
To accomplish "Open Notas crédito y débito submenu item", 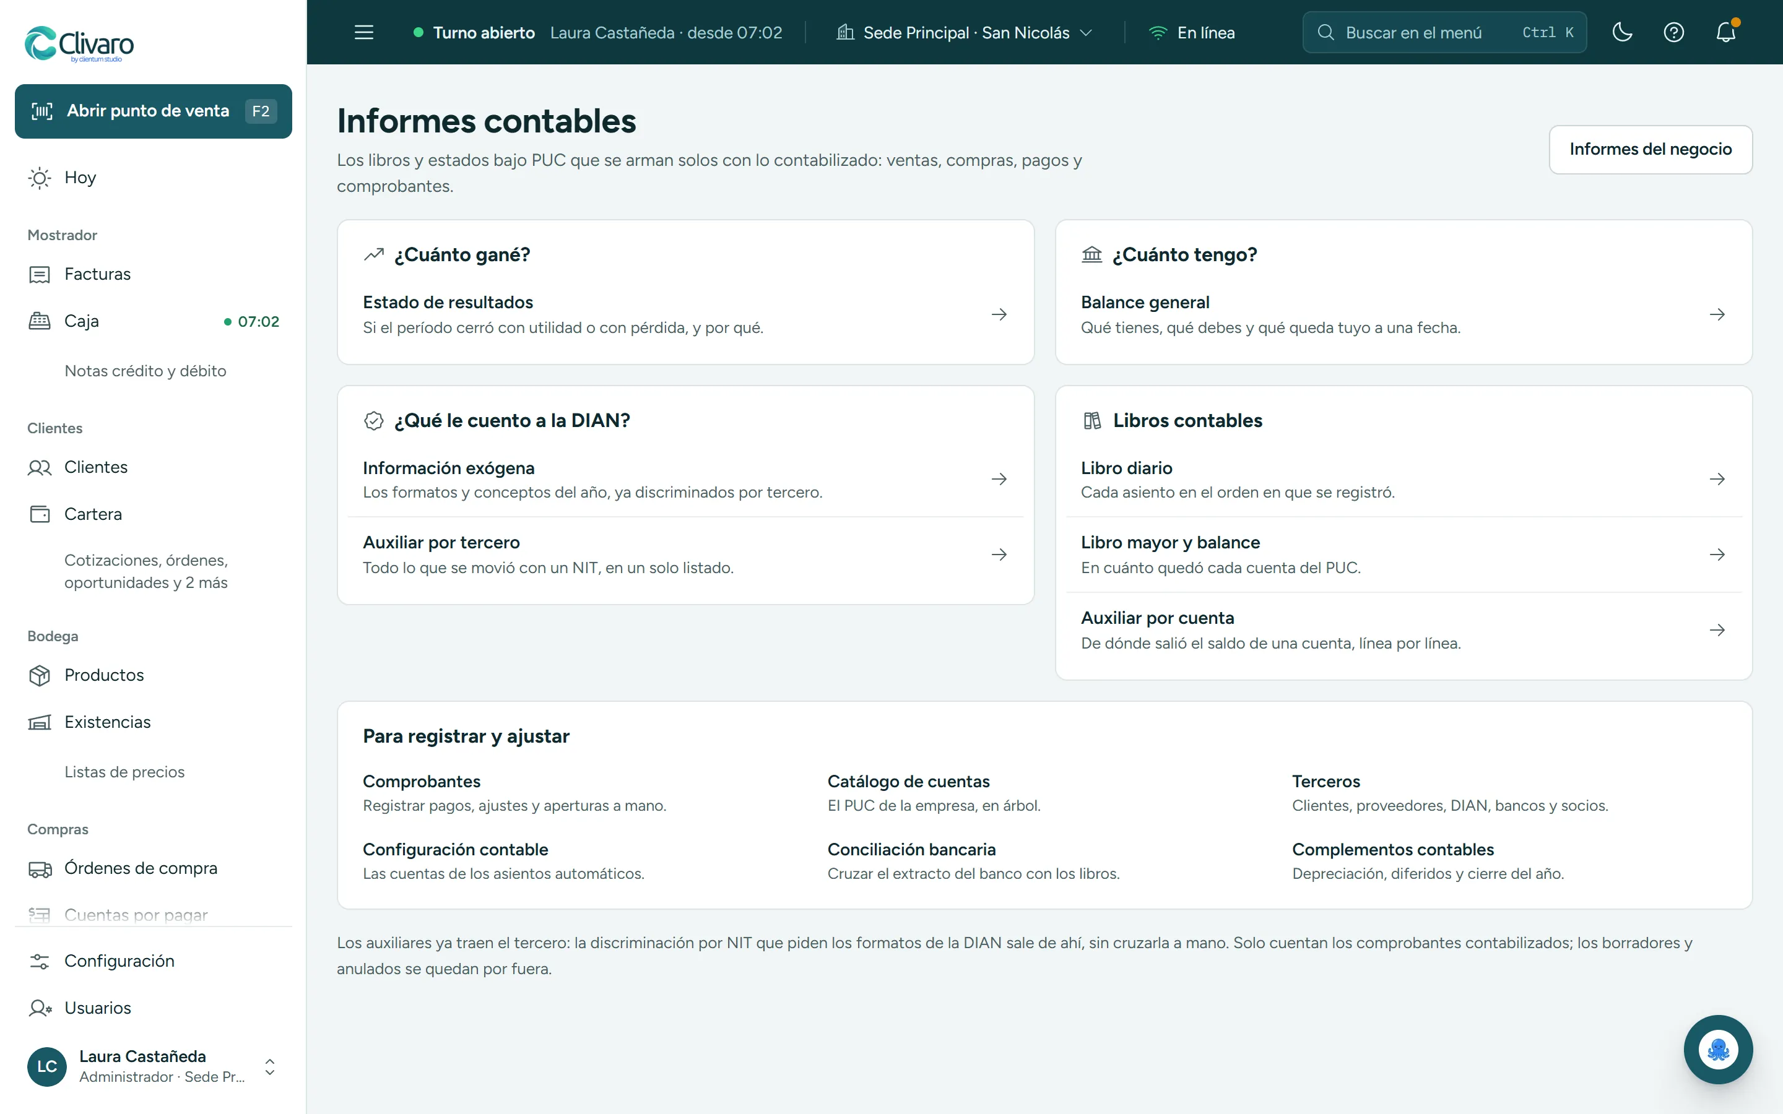I will point(145,371).
